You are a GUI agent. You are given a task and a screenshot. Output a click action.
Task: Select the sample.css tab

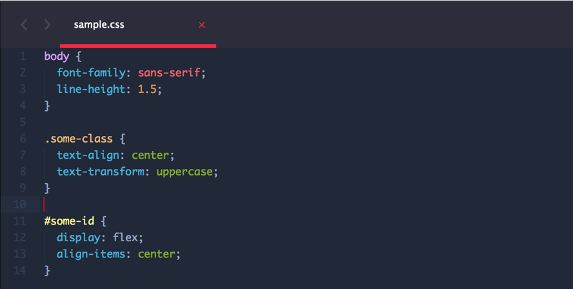[138, 25]
